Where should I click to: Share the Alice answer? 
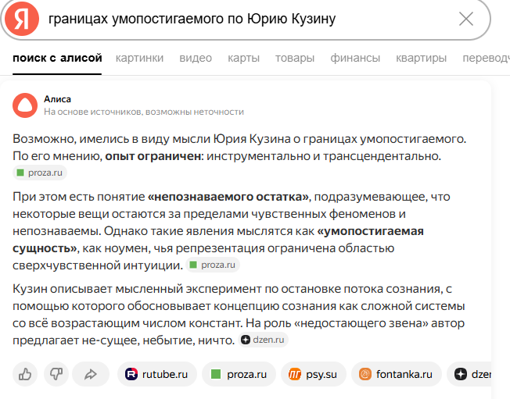91,374
